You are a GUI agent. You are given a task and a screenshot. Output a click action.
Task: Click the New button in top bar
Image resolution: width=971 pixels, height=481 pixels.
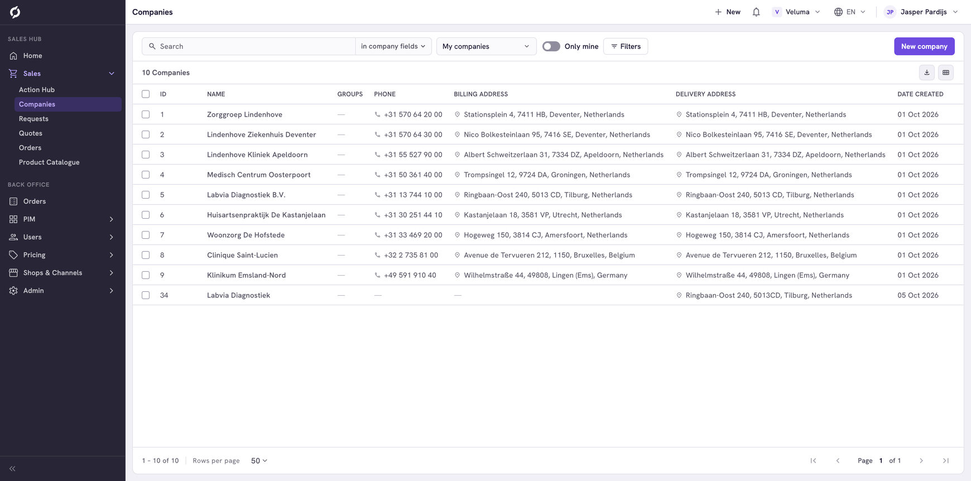click(x=728, y=12)
